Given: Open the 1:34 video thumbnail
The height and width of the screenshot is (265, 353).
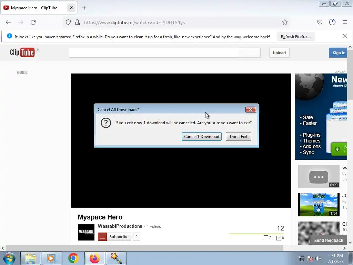Looking at the screenshot, I should point(319,205).
